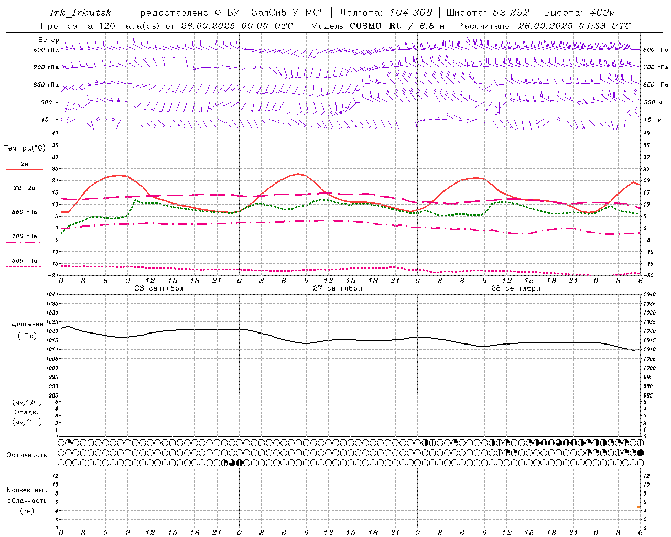Select the provider text ФГБУ "ЗапСиб УГМС"

point(270,13)
